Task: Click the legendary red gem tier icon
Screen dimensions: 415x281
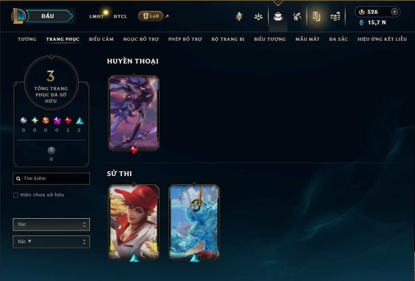Action: click(x=68, y=121)
